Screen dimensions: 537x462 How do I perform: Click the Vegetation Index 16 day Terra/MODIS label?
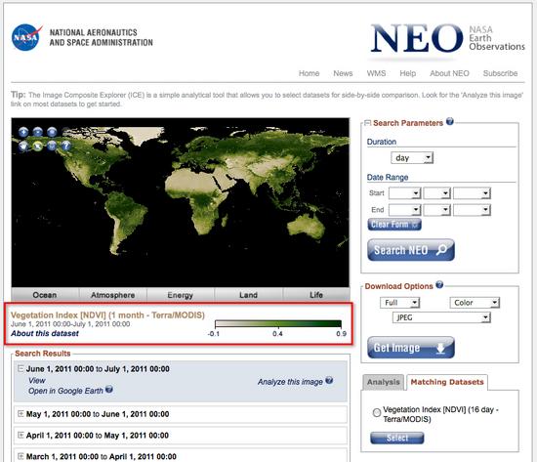coord(440,414)
